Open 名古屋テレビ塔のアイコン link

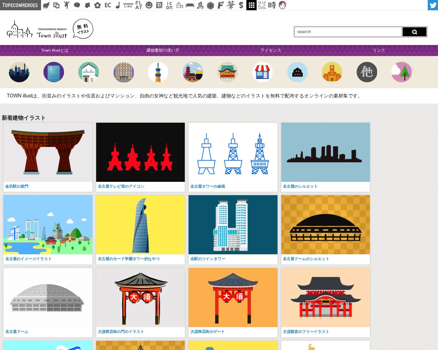(121, 186)
